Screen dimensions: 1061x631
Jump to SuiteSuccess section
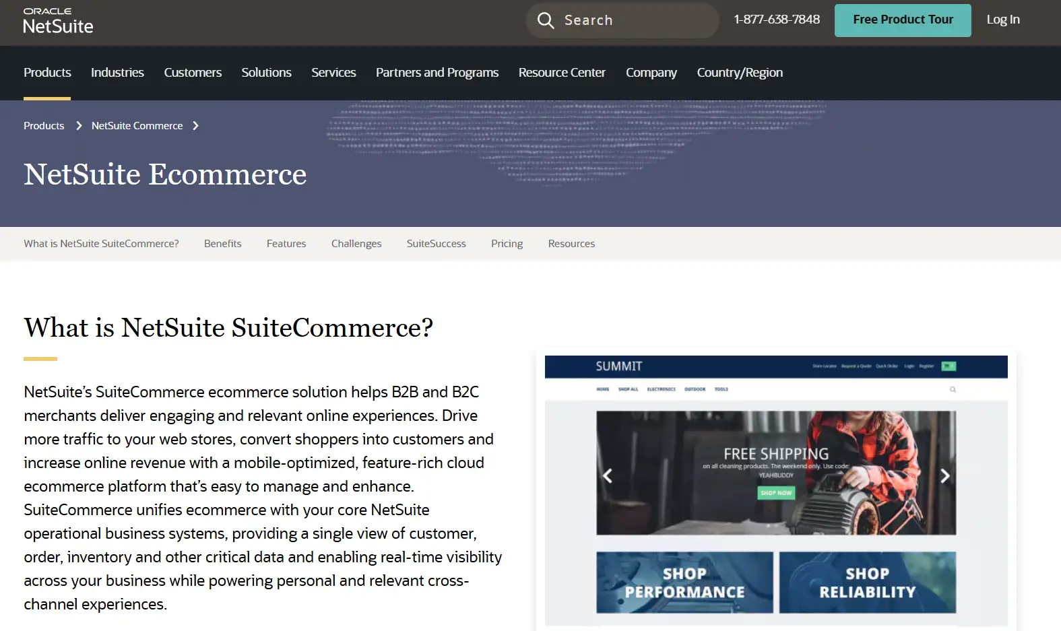(x=436, y=244)
